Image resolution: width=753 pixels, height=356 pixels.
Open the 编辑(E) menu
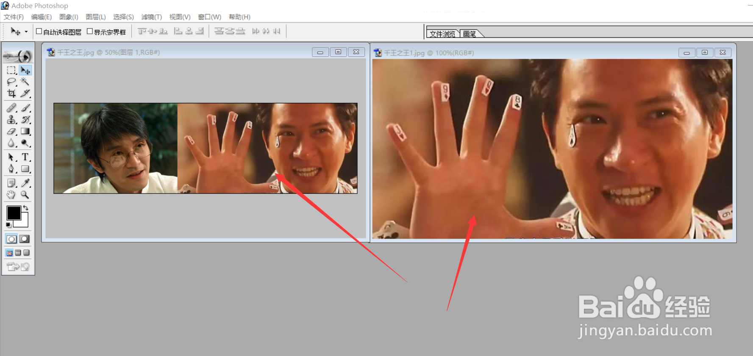tap(42, 17)
